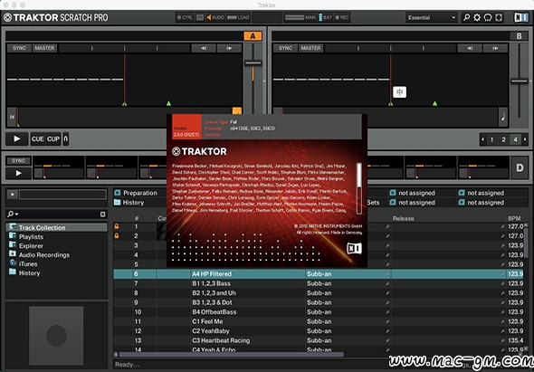The width and height of the screenshot is (534, 372).
Task: Click the Release column header
Action: (404, 218)
